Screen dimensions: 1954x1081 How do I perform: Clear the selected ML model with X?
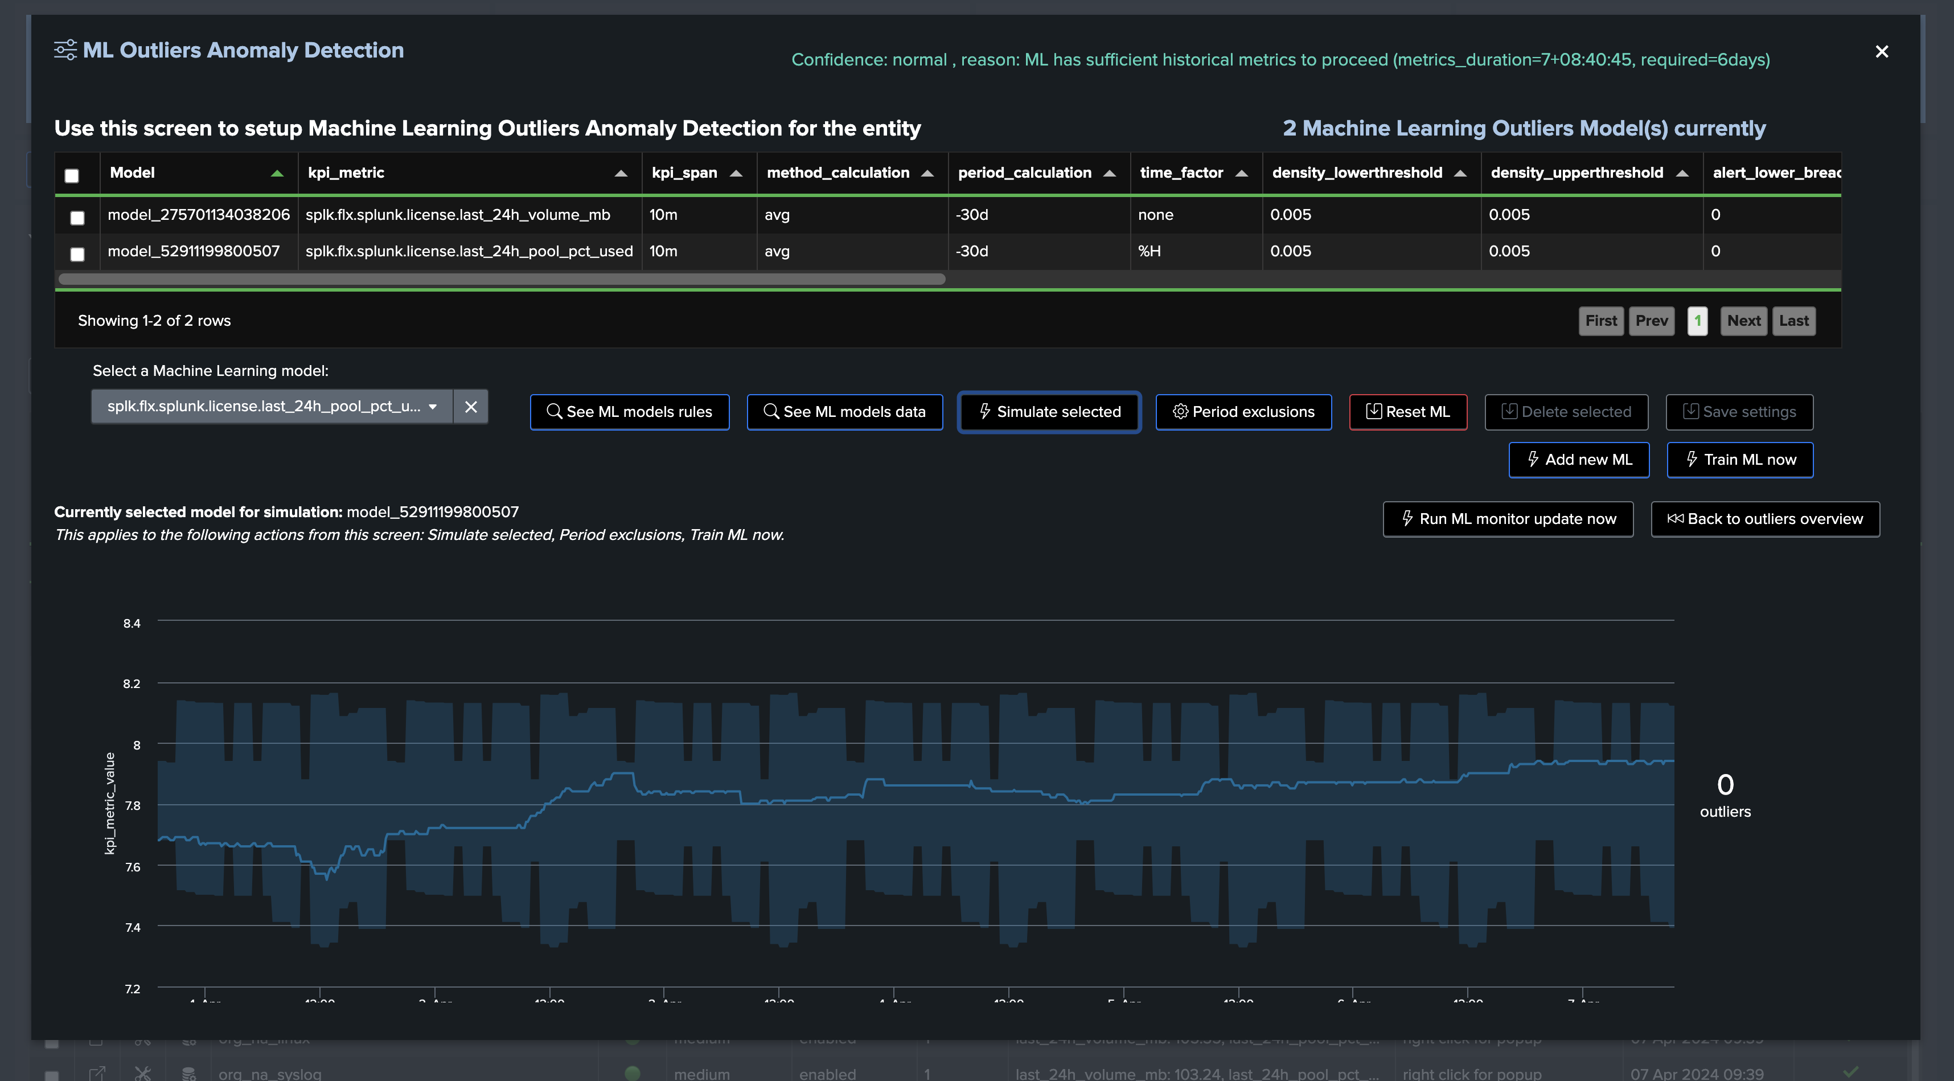click(x=471, y=407)
